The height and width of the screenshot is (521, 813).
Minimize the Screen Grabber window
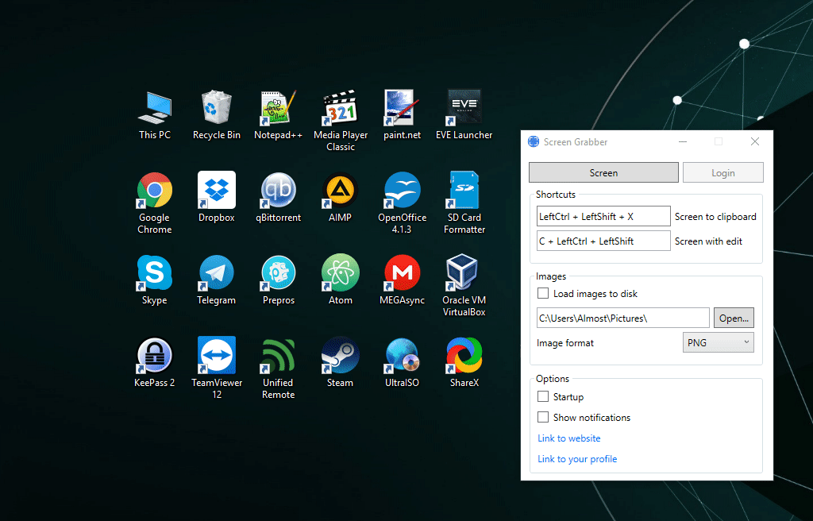tap(683, 141)
